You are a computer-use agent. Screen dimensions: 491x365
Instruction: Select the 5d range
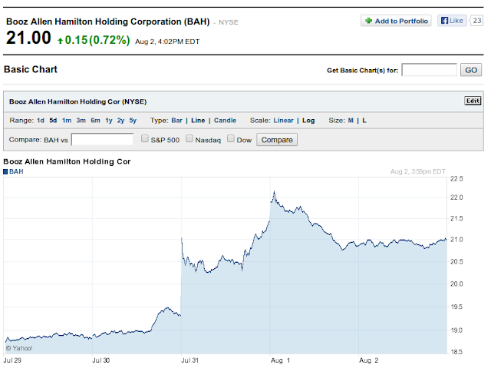(53, 121)
